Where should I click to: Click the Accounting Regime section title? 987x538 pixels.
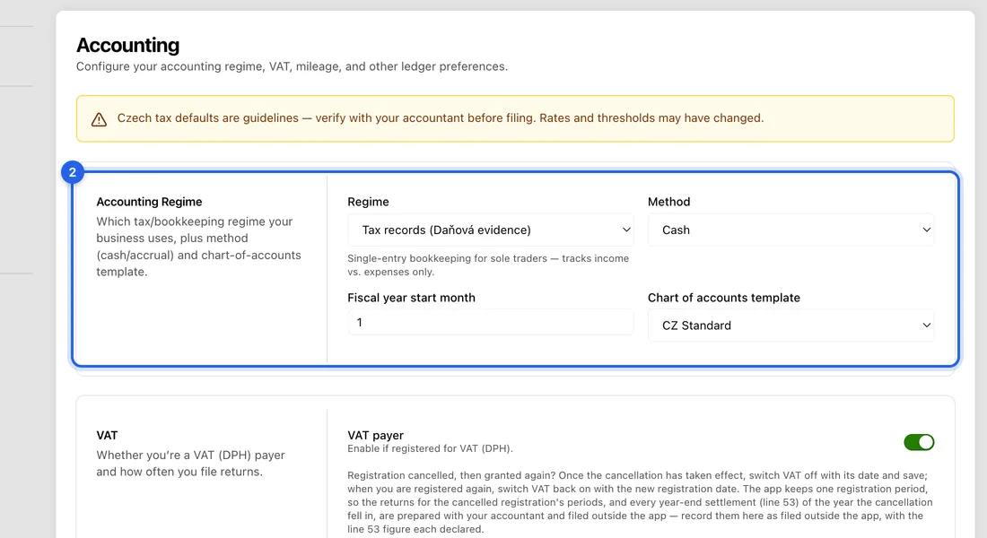click(149, 202)
